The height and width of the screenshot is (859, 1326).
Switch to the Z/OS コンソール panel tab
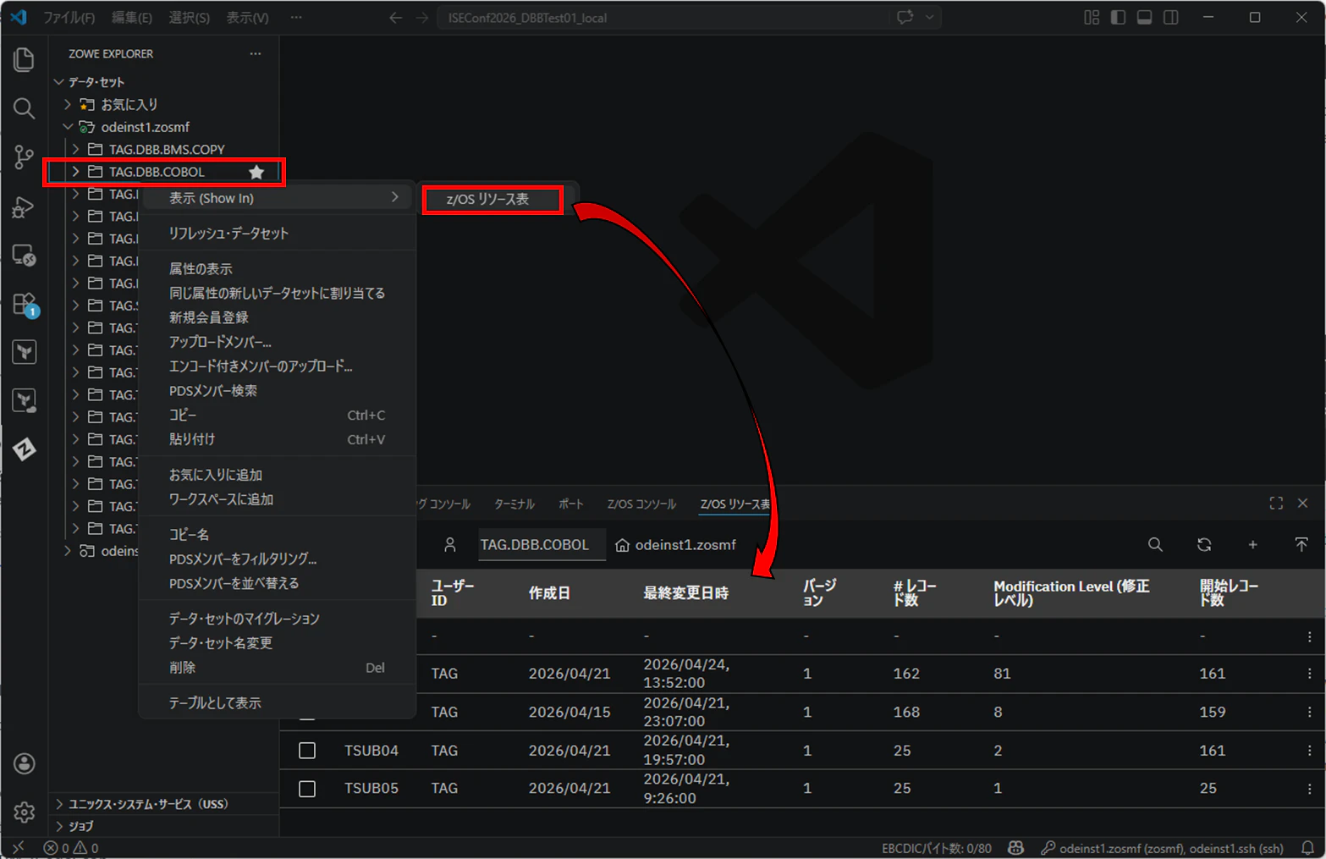click(641, 504)
